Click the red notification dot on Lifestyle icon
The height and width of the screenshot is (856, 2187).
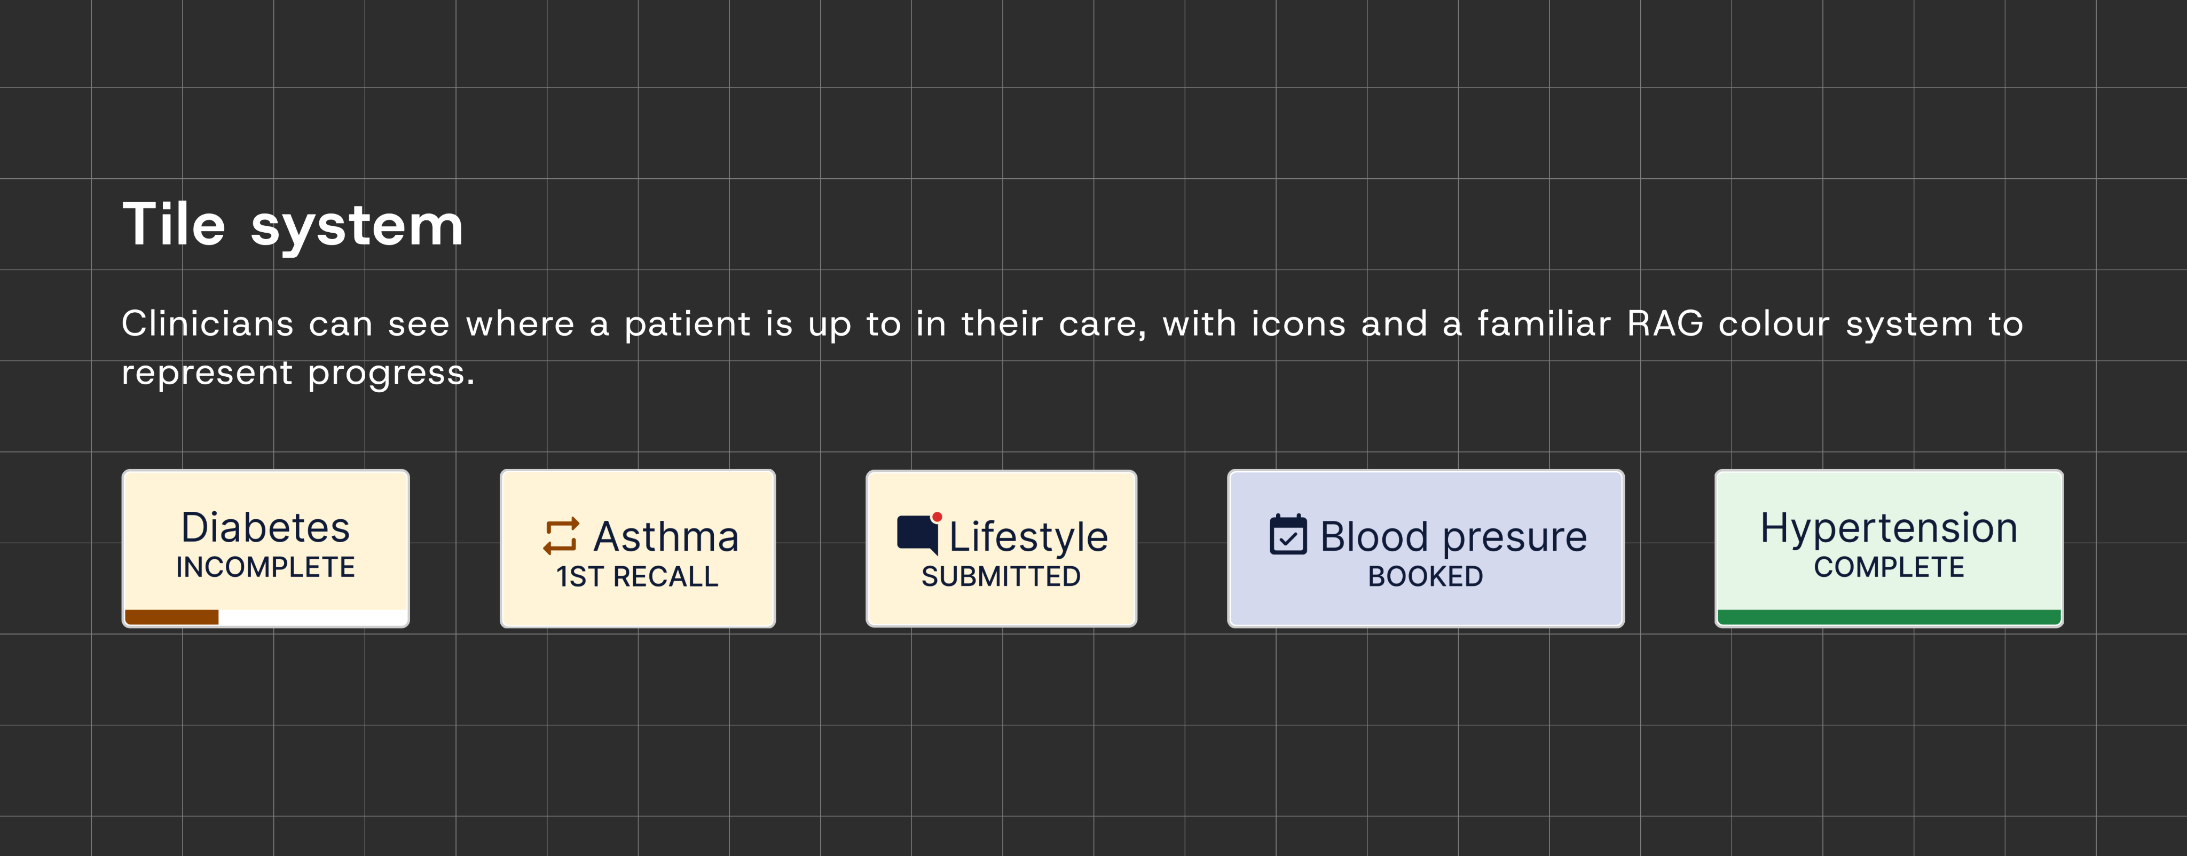click(937, 517)
